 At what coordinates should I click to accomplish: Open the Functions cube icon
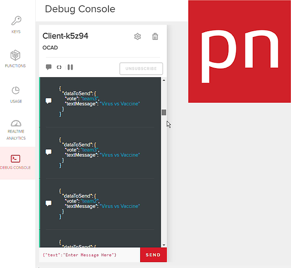click(15, 55)
